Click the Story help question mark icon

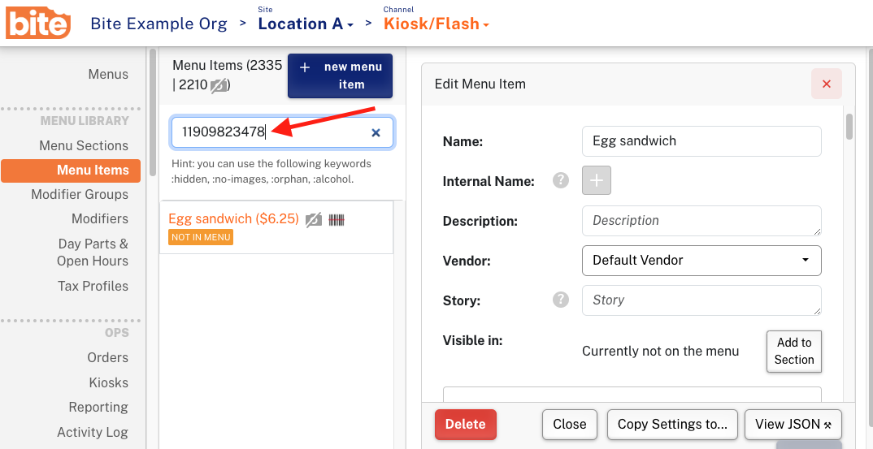tap(561, 300)
